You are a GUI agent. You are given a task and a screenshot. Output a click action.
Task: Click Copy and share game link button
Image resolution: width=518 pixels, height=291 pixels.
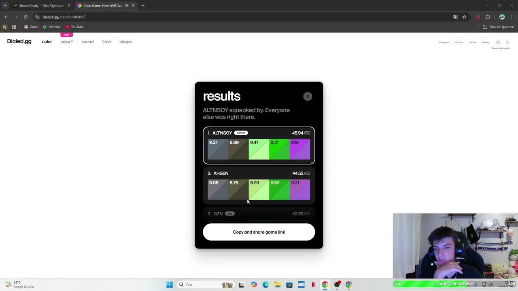pos(259,232)
